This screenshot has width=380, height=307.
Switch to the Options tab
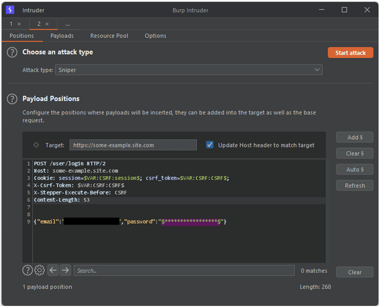[155, 36]
